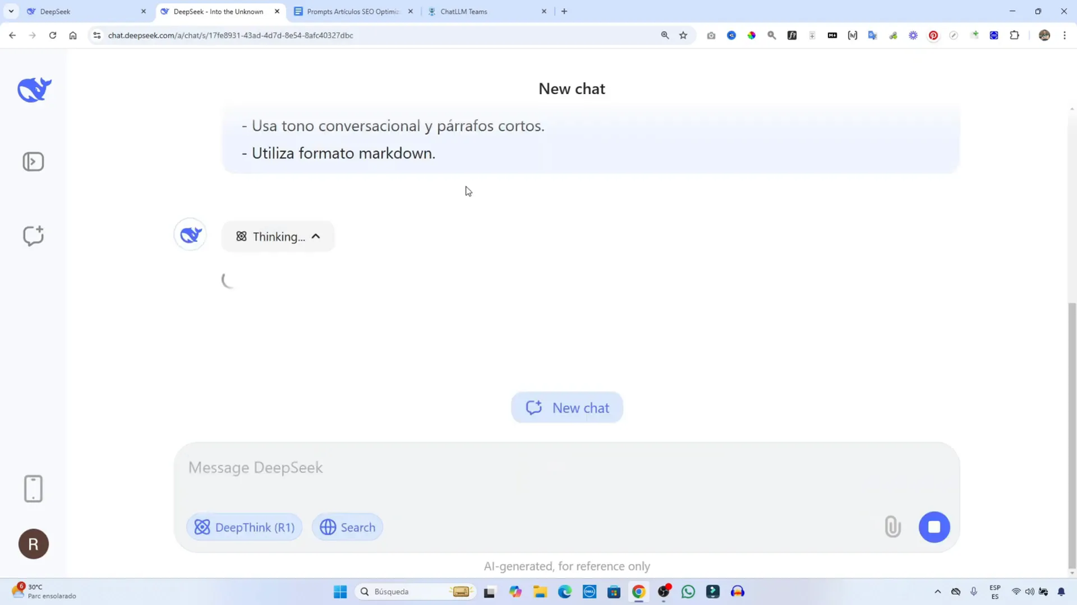Open the sidebar collapse panel icon
This screenshot has height=605, width=1077.
pyautogui.click(x=33, y=161)
